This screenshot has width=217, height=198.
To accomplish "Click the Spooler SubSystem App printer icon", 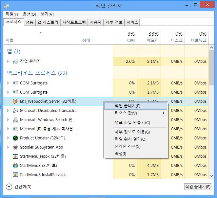I will (15, 147).
